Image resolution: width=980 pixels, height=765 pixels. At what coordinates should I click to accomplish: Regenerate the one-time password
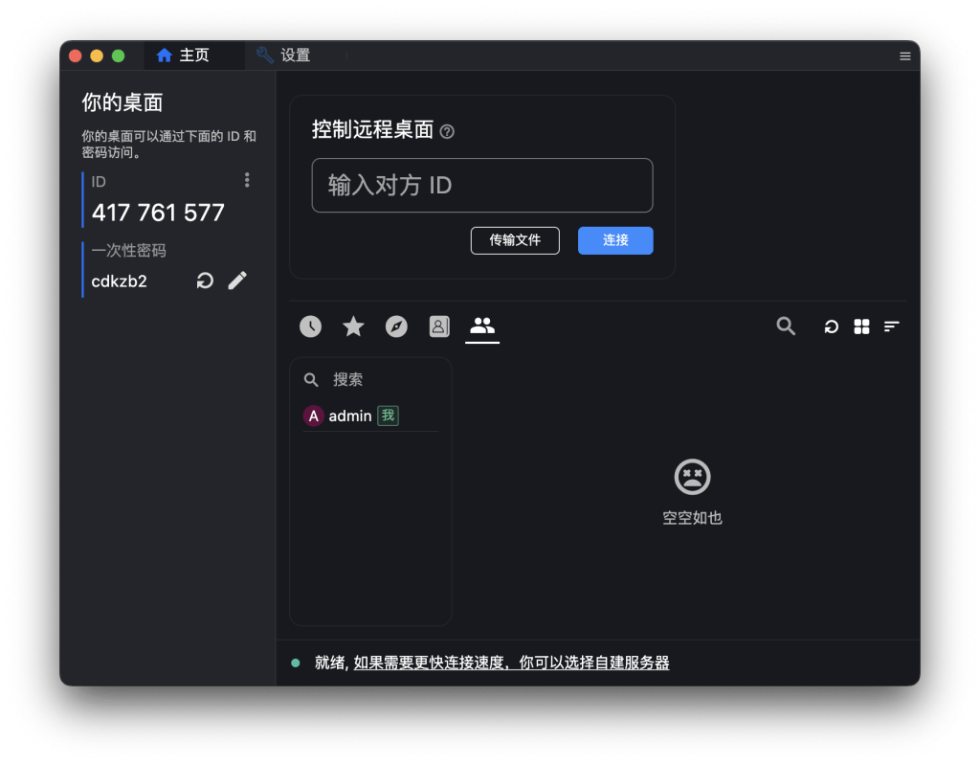point(205,281)
